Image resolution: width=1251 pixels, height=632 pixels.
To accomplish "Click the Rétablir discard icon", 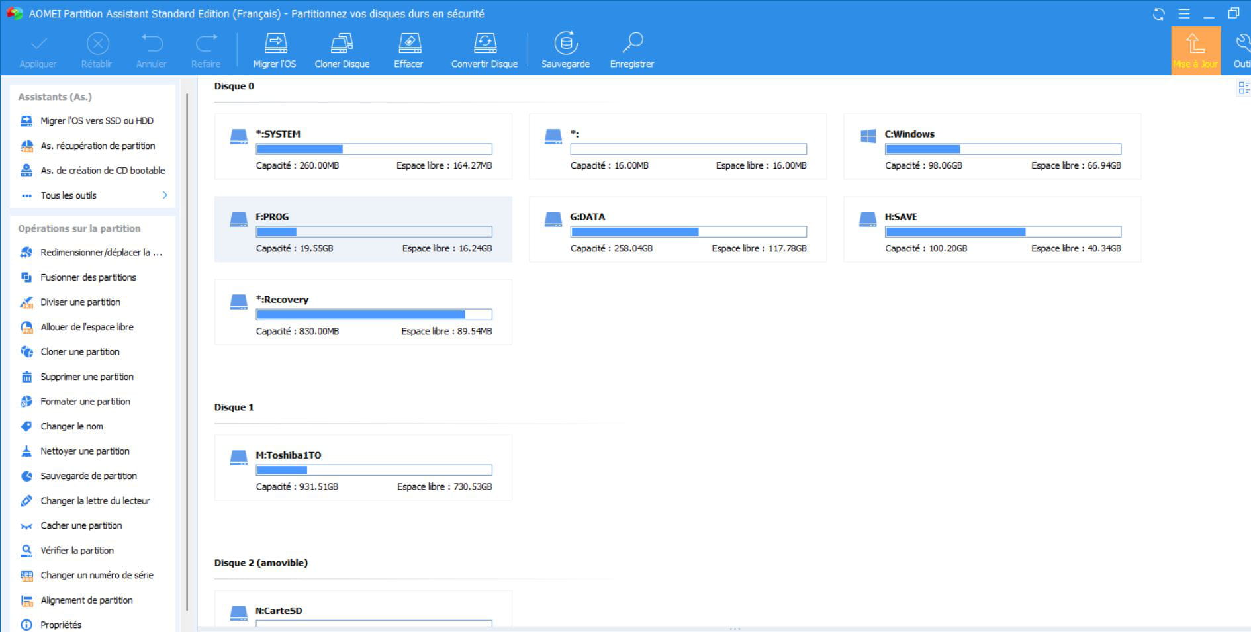I will point(97,44).
